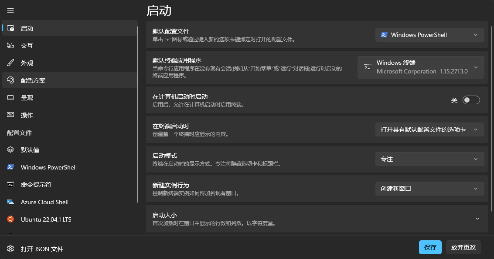Viewport: 494px width, 259px height.
Task: Open the 新建实例行为 dropdown showing 创建新窗口
Action: coord(429,189)
